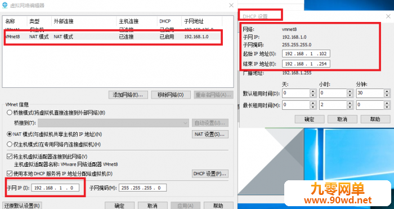Click the DHCP column header
Viewport: 394px width, 209px height.
(x=169, y=21)
